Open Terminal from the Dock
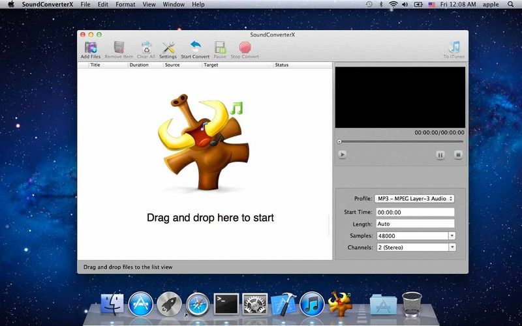 [226, 304]
